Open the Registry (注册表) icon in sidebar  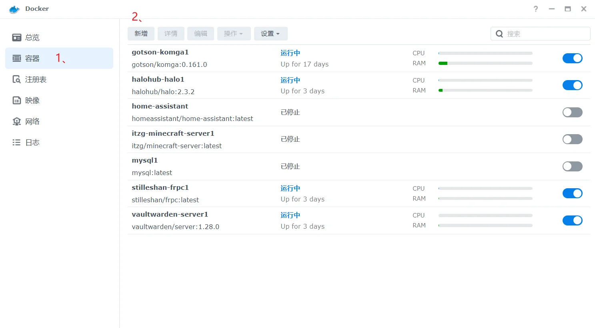pos(16,79)
